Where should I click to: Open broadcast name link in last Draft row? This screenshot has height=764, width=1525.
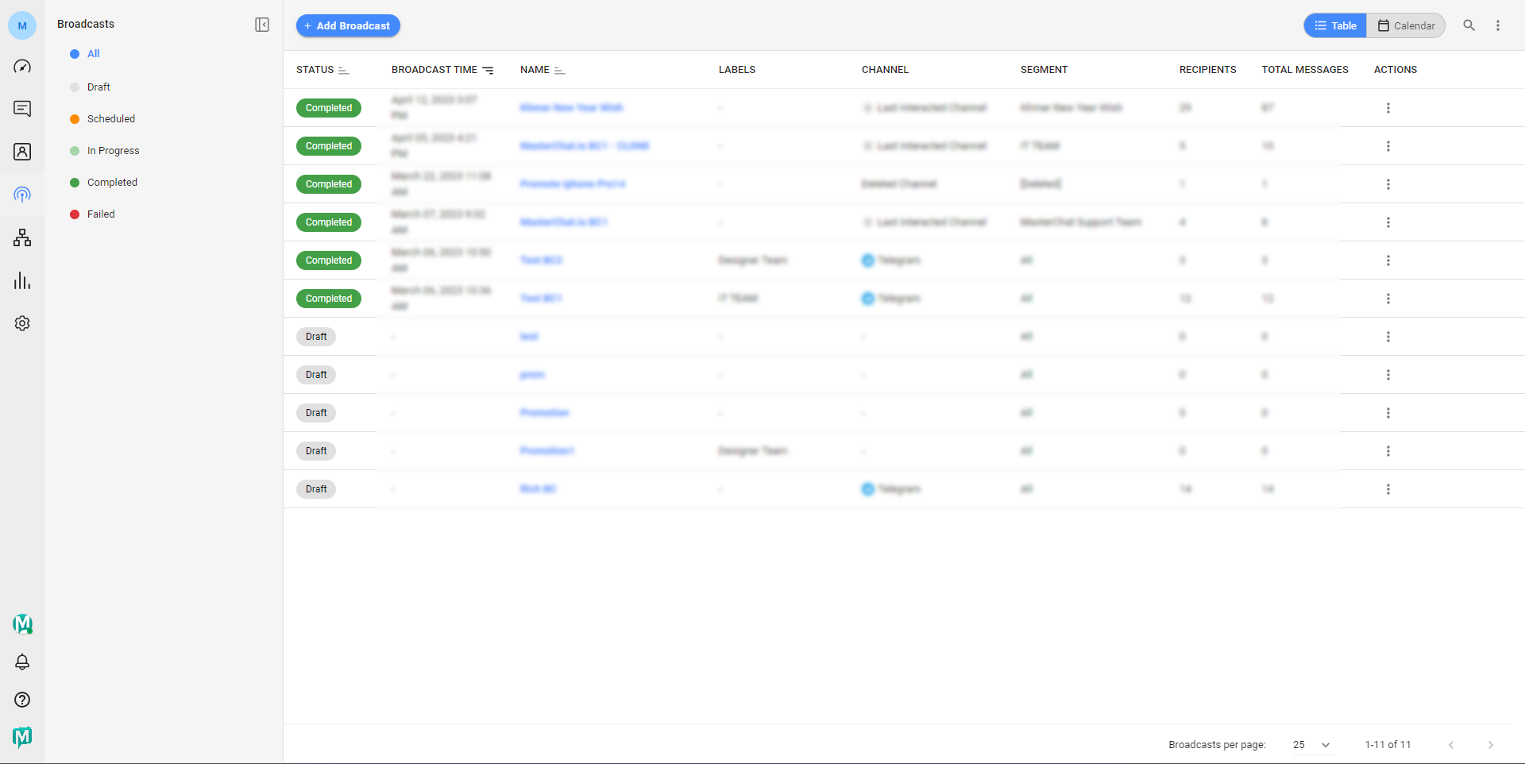click(538, 489)
